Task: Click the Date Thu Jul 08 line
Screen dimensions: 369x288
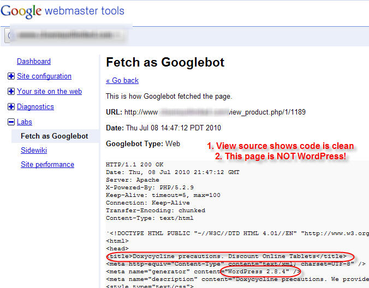Action: point(163,128)
